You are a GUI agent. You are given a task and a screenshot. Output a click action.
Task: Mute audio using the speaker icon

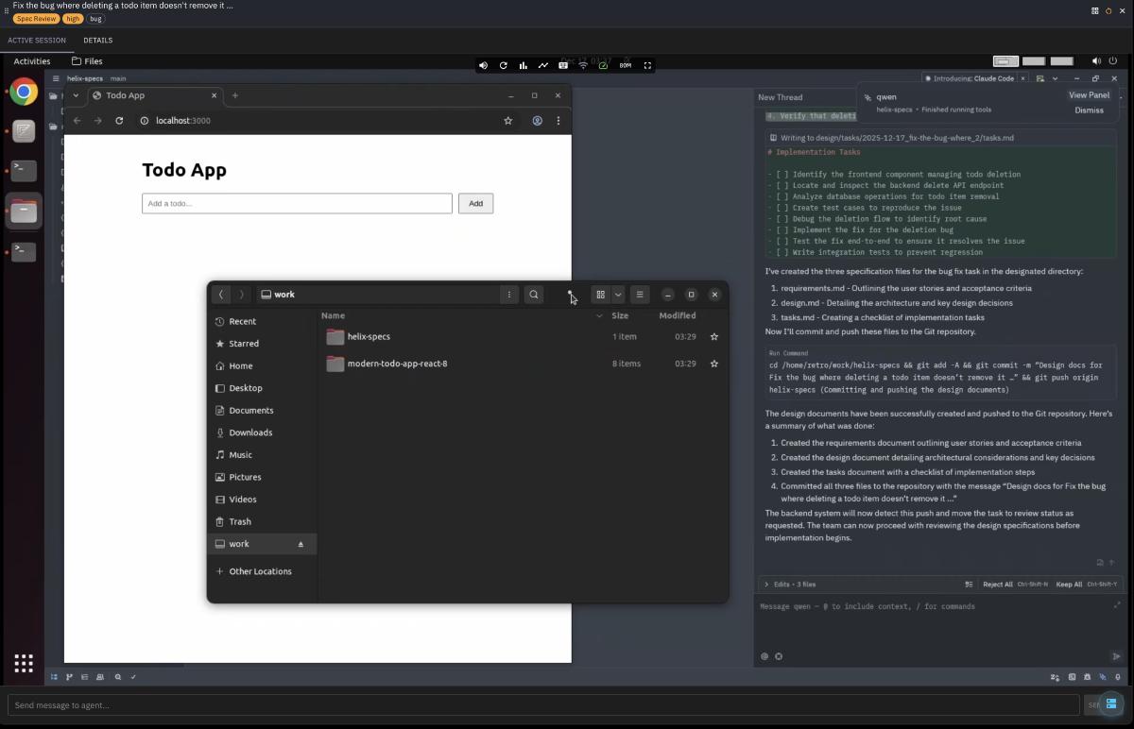coord(483,65)
